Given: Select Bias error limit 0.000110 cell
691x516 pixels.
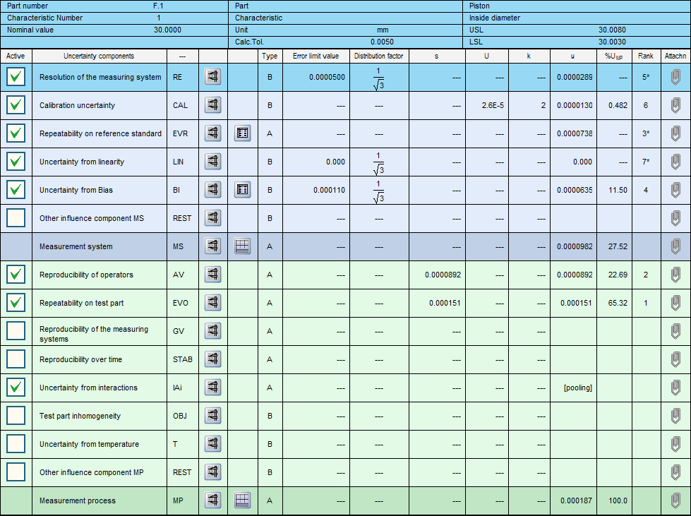Looking at the screenshot, I should click(316, 190).
